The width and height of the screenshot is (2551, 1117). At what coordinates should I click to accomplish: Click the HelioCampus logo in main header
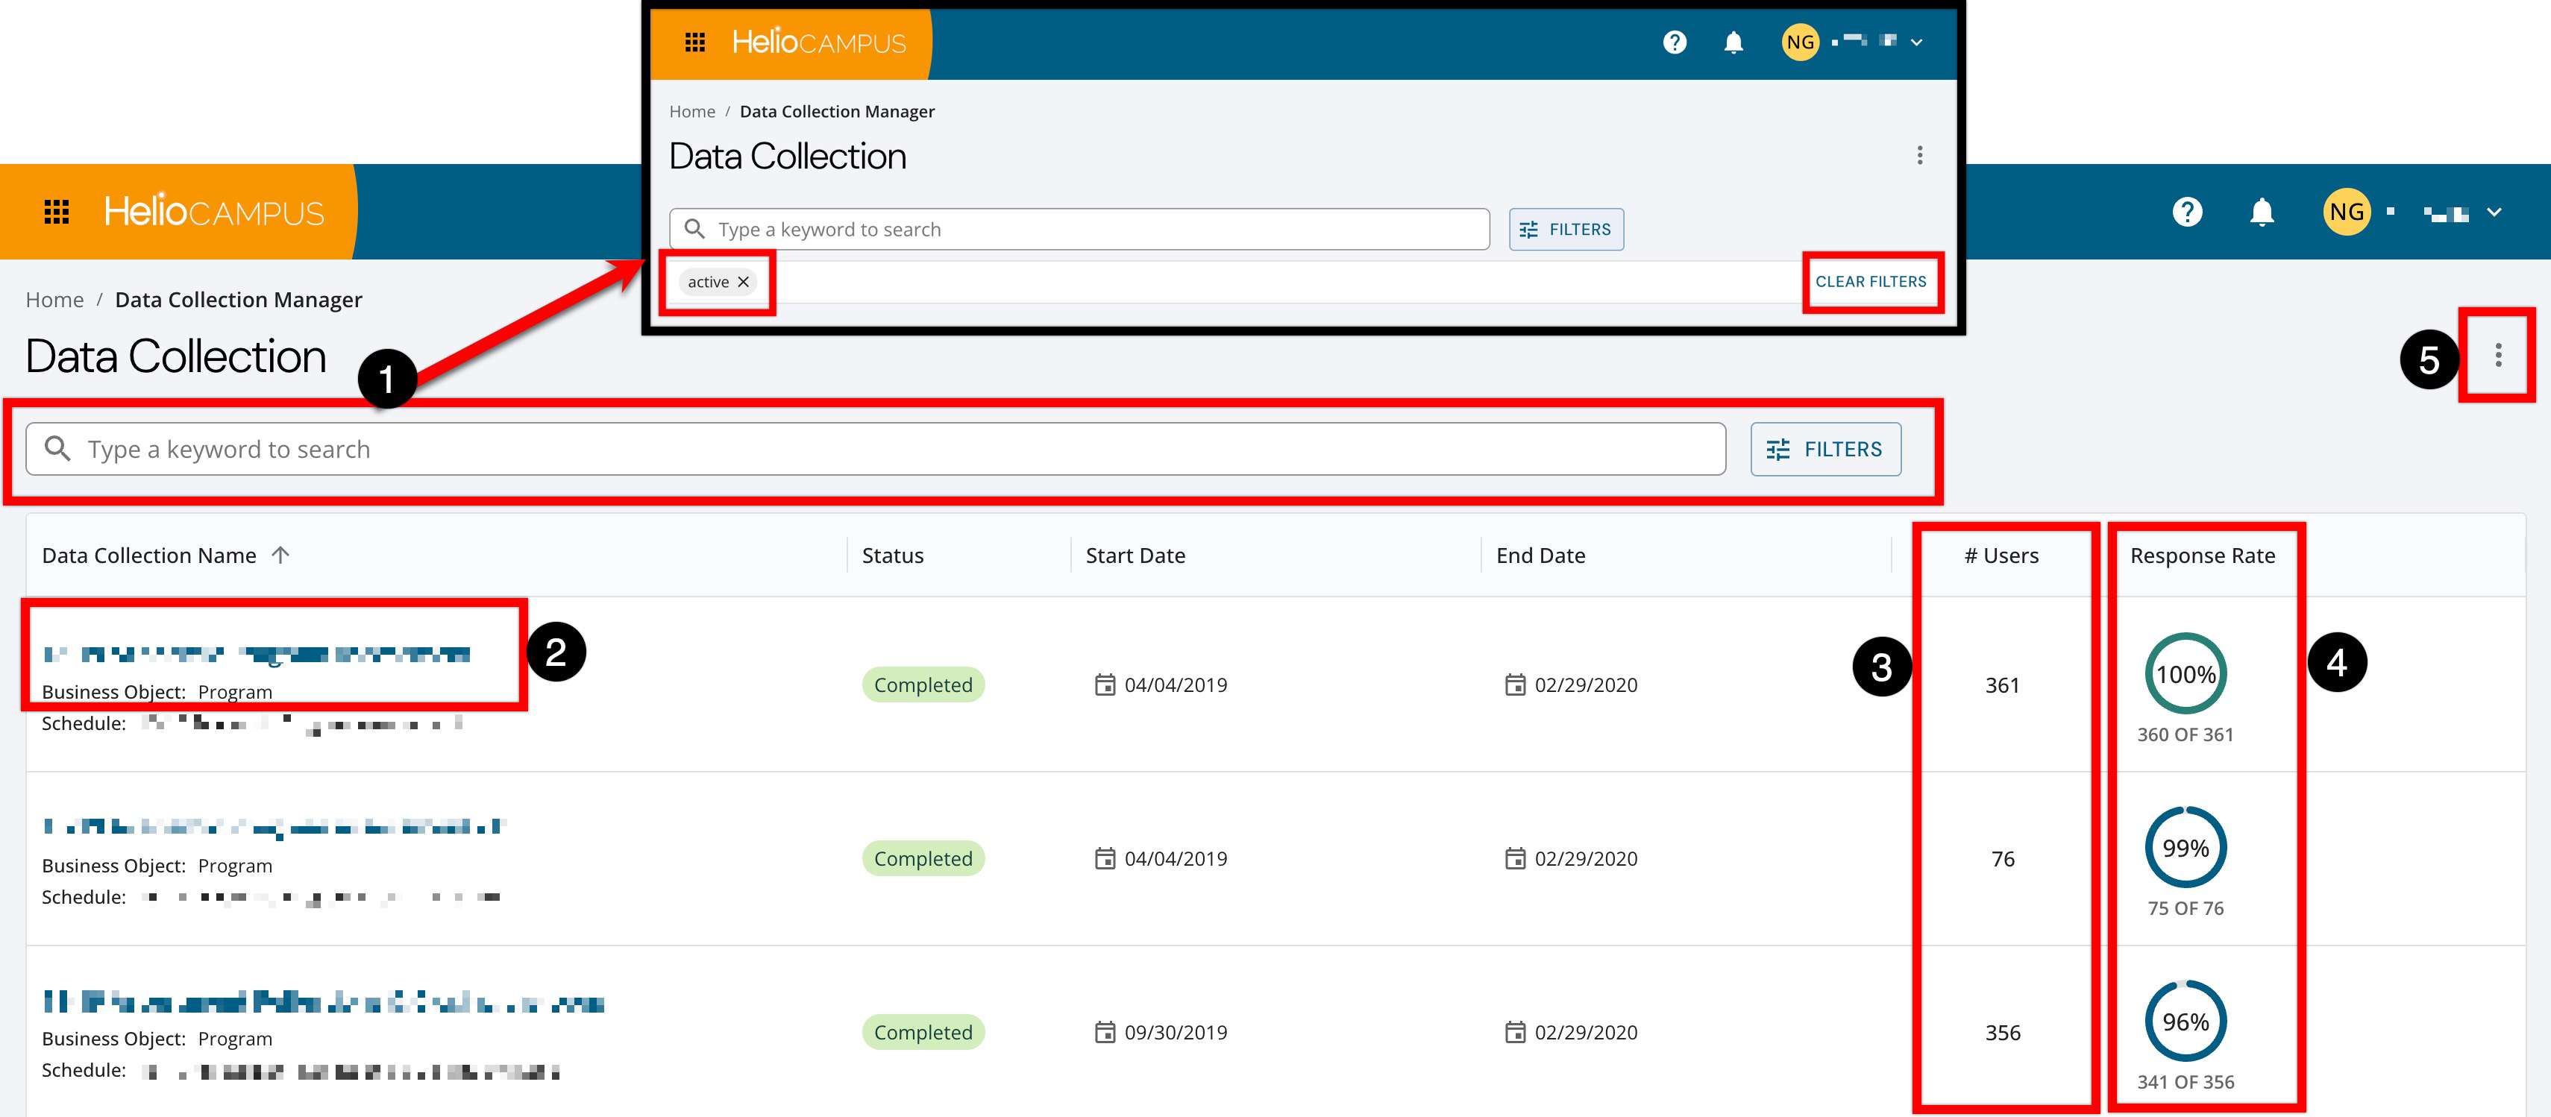(214, 212)
